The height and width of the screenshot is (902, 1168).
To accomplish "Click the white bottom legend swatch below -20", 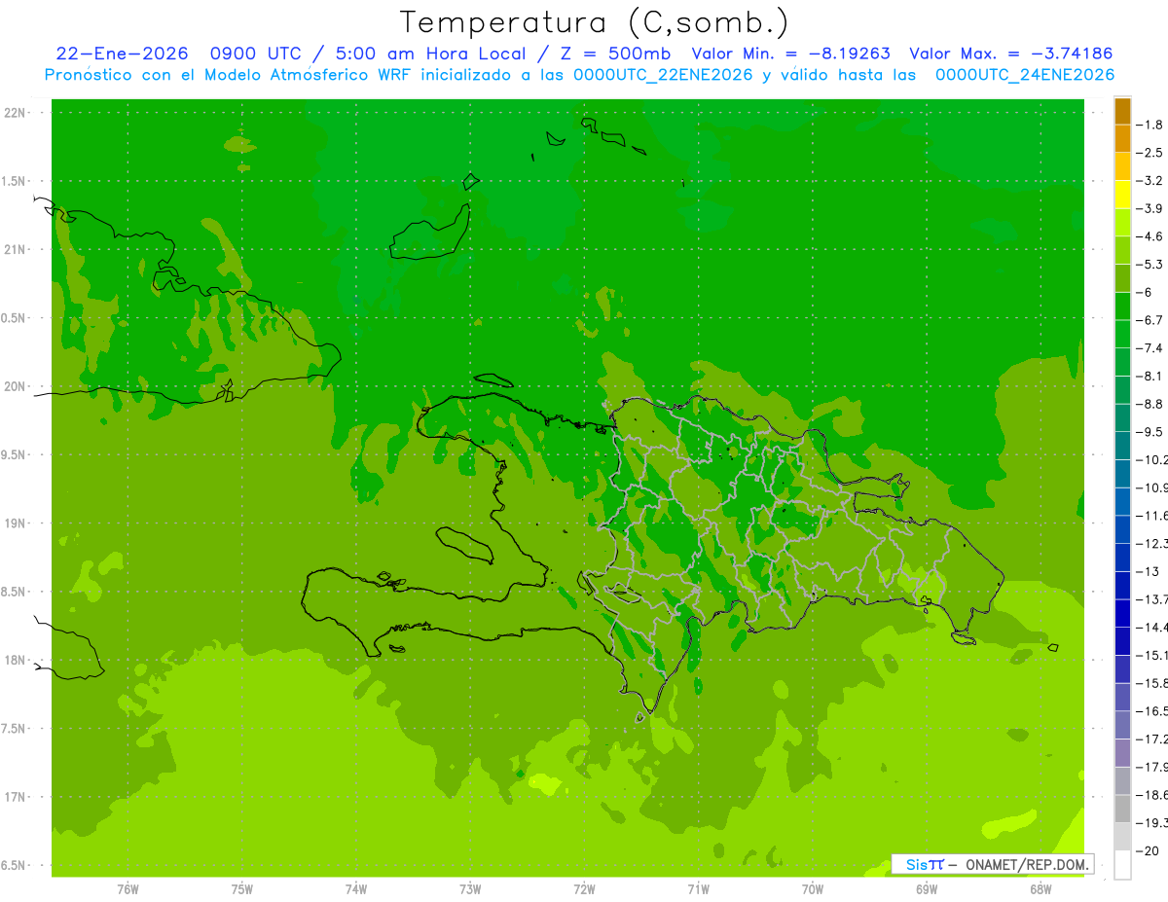I will click(1122, 864).
